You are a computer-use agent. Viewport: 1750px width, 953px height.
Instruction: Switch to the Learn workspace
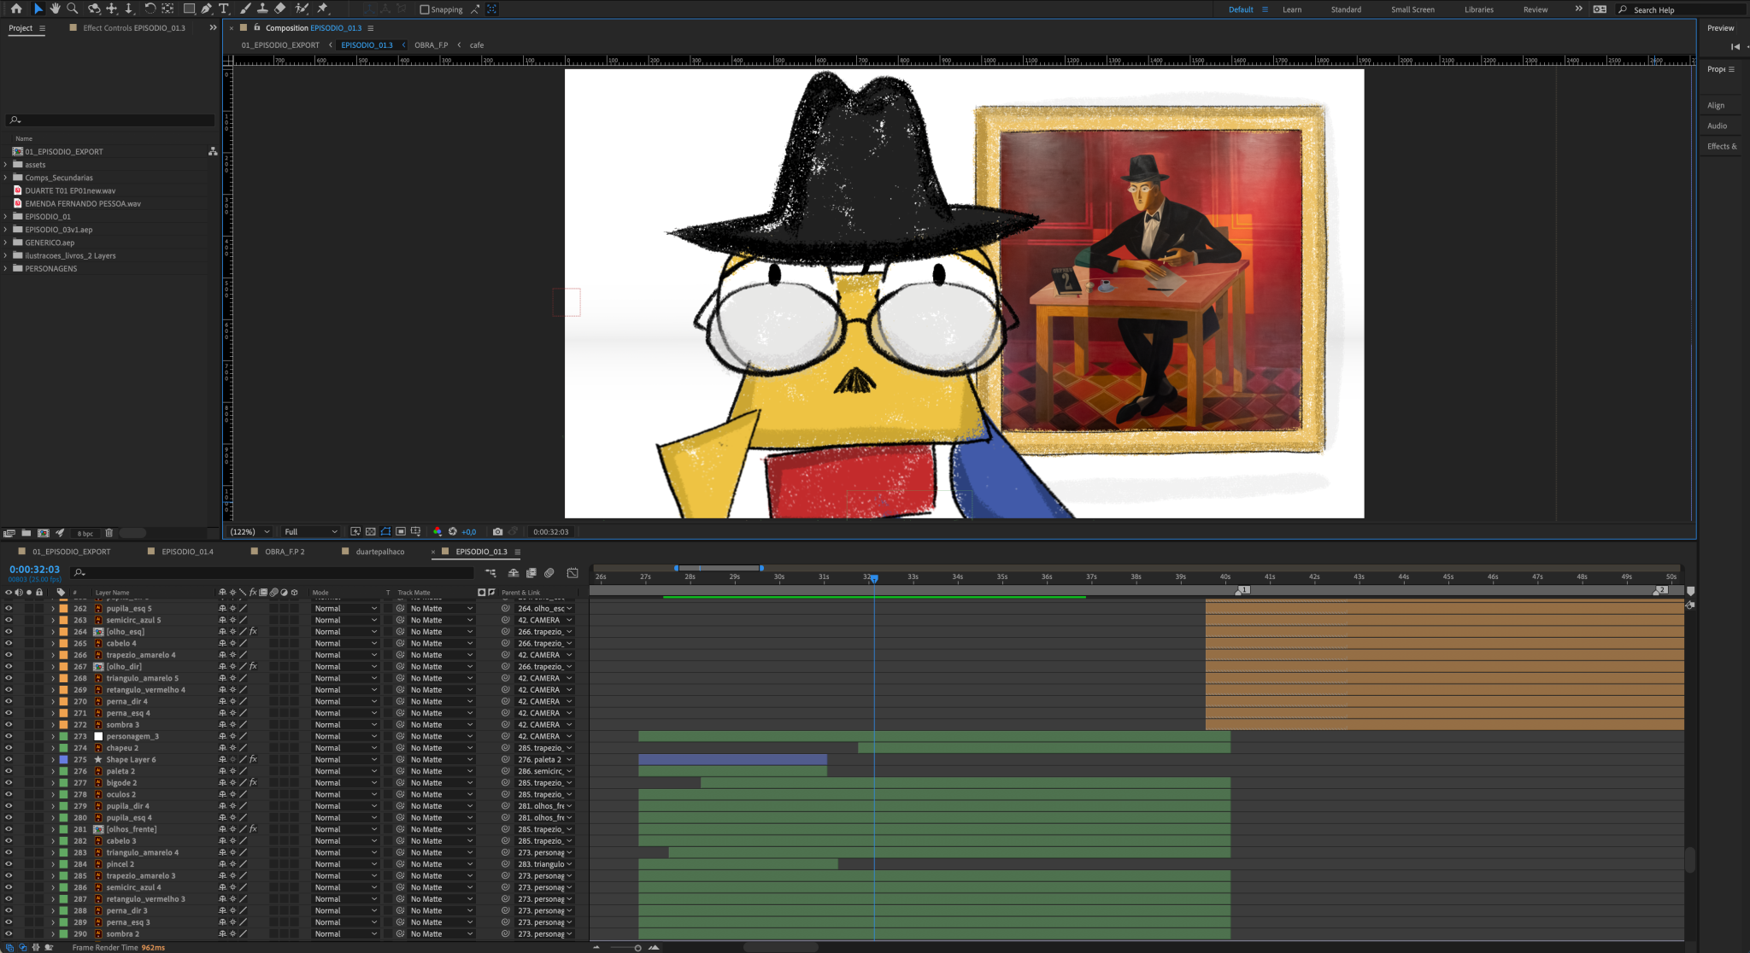point(1292,9)
